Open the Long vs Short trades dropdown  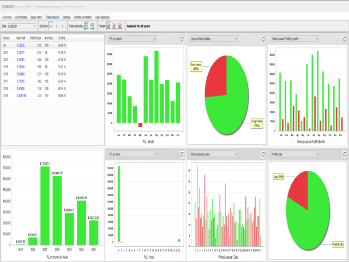coord(213,39)
